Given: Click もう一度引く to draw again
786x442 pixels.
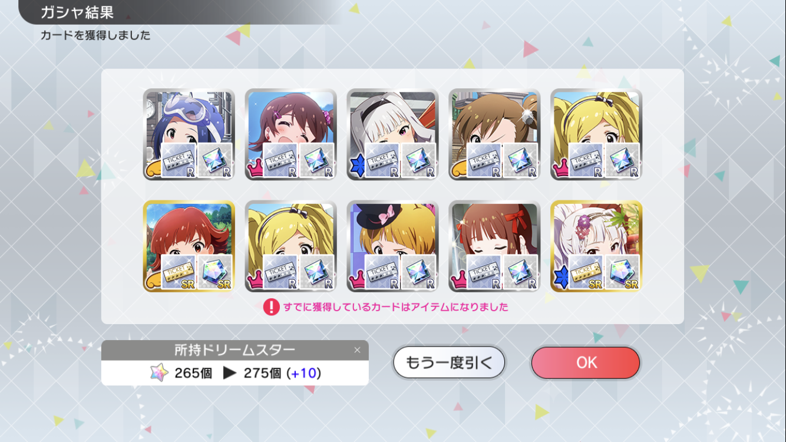Looking at the screenshot, I should click(449, 362).
